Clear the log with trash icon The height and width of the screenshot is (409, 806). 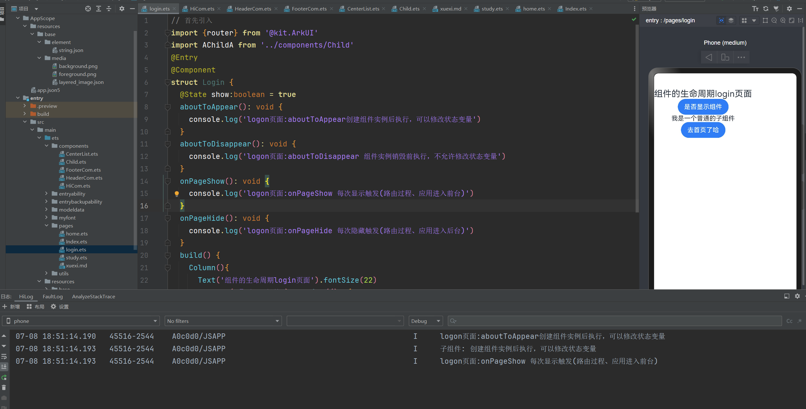(x=4, y=387)
